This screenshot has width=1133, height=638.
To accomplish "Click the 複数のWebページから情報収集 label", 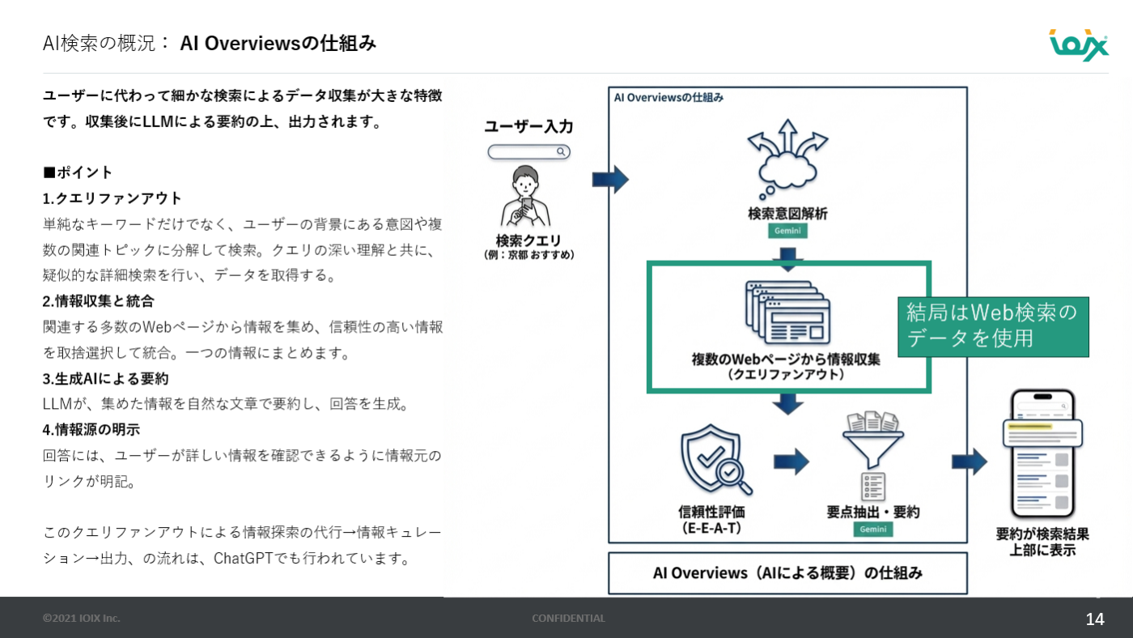I will pos(786,359).
